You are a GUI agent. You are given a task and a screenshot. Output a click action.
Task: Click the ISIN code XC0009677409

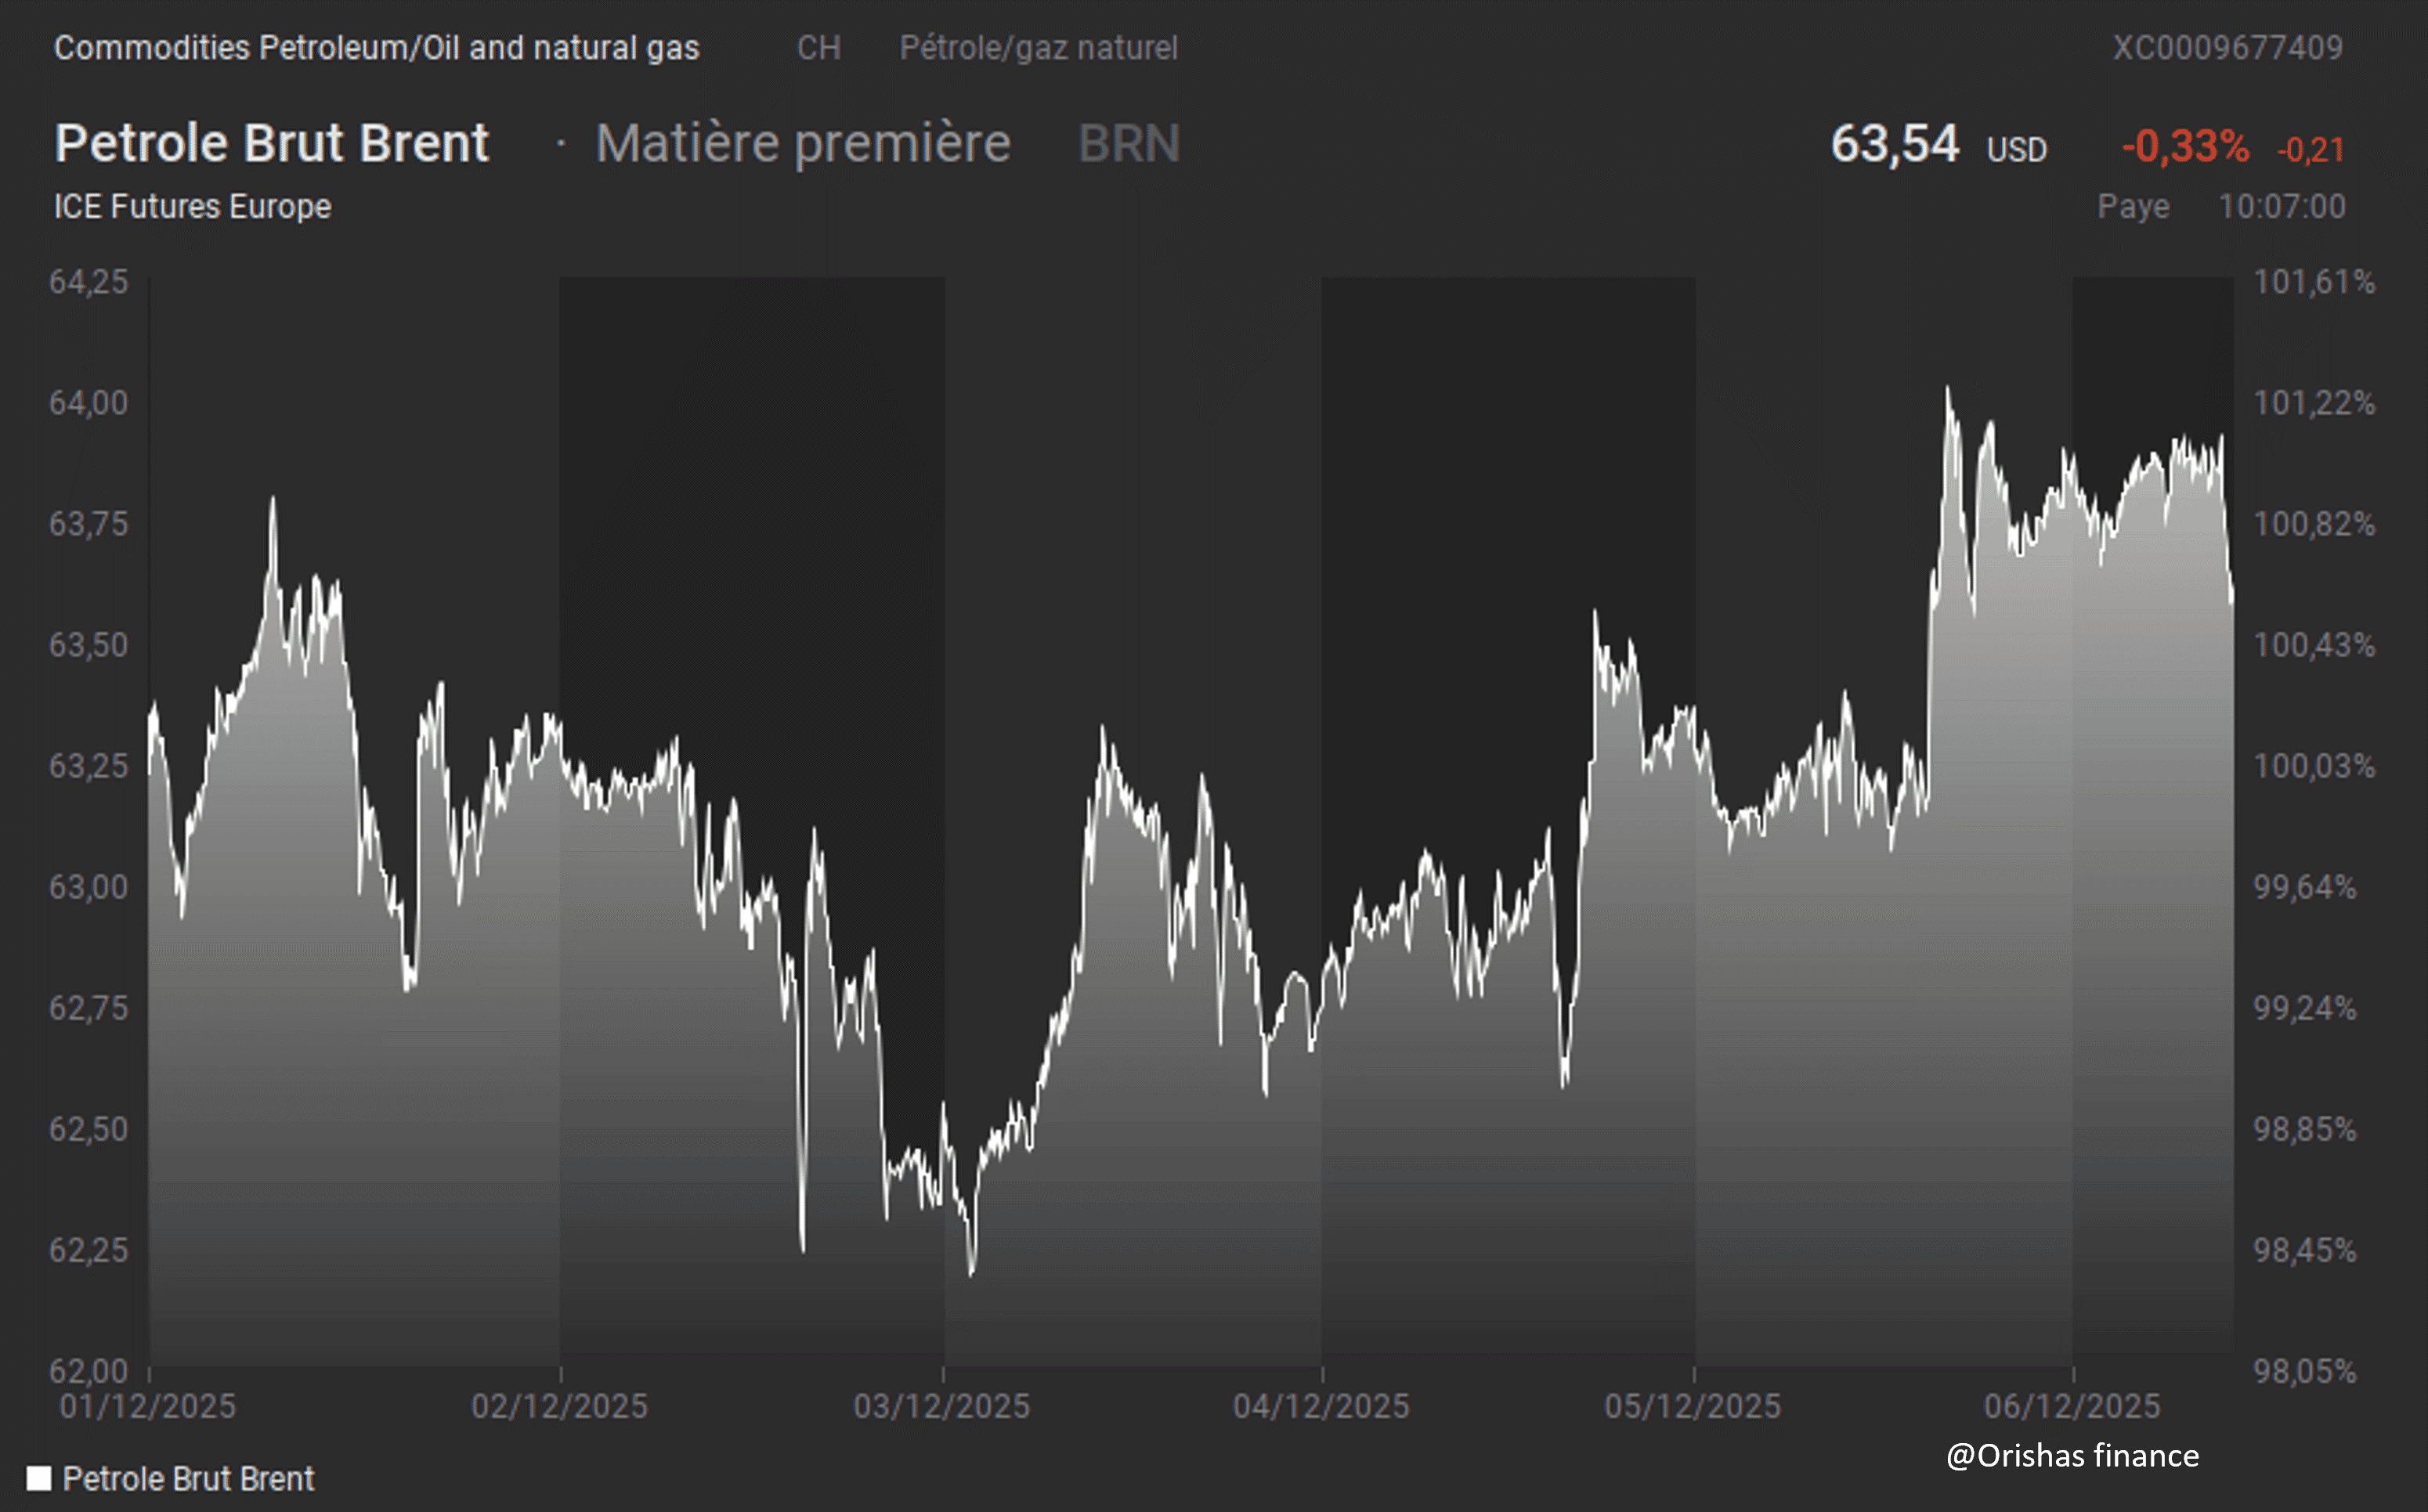point(2227,48)
